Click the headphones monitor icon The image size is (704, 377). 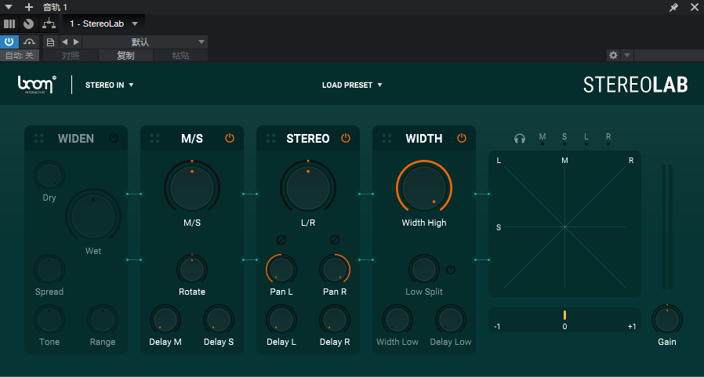pos(520,139)
